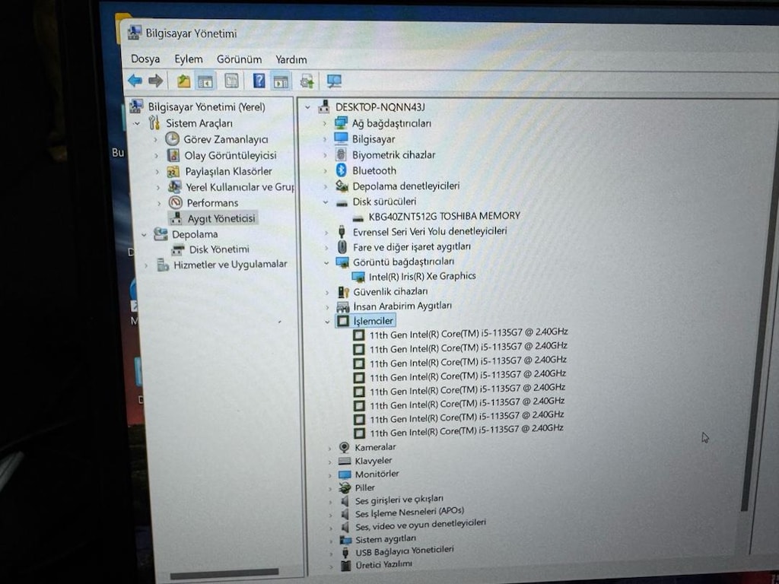Click the Forward arrow toolbar icon
This screenshot has width=779, height=584.
click(x=156, y=80)
